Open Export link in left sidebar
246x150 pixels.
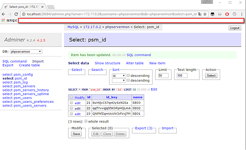pos(8,65)
